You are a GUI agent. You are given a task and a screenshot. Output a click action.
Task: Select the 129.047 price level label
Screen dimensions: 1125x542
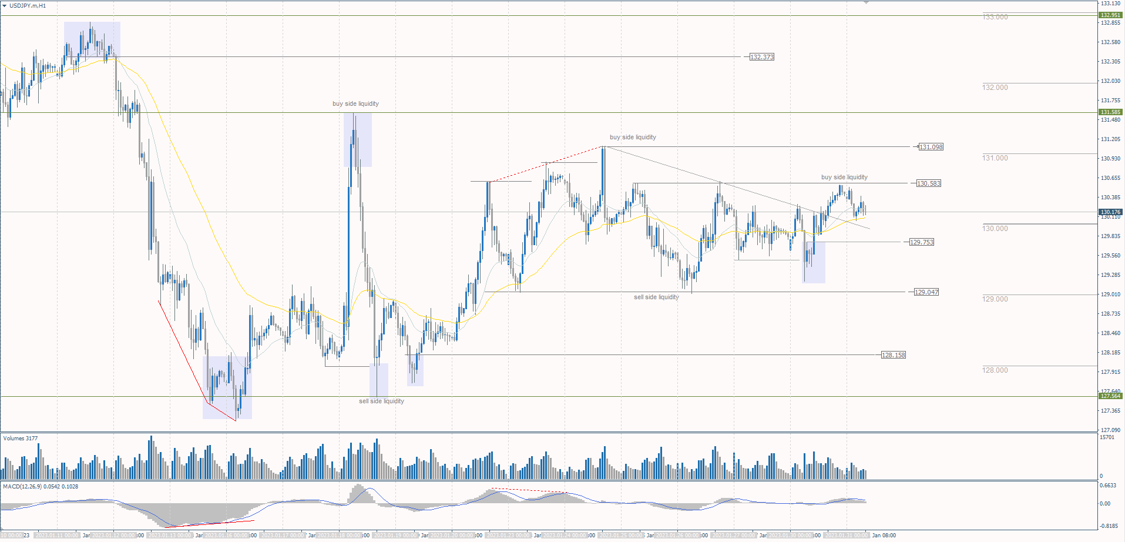[x=926, y=292]
